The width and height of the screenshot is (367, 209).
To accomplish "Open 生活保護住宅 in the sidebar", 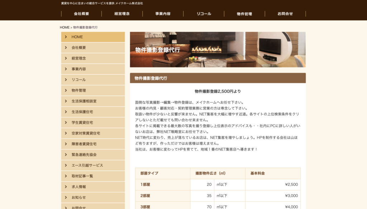I will [82, 112].
